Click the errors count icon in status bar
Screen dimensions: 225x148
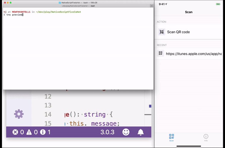[15, 132]
